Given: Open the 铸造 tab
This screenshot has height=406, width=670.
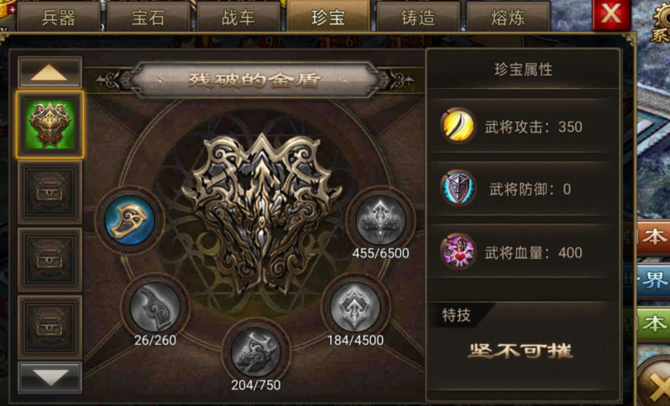Looking at the screenshot, I should click(x=418, y=17).
